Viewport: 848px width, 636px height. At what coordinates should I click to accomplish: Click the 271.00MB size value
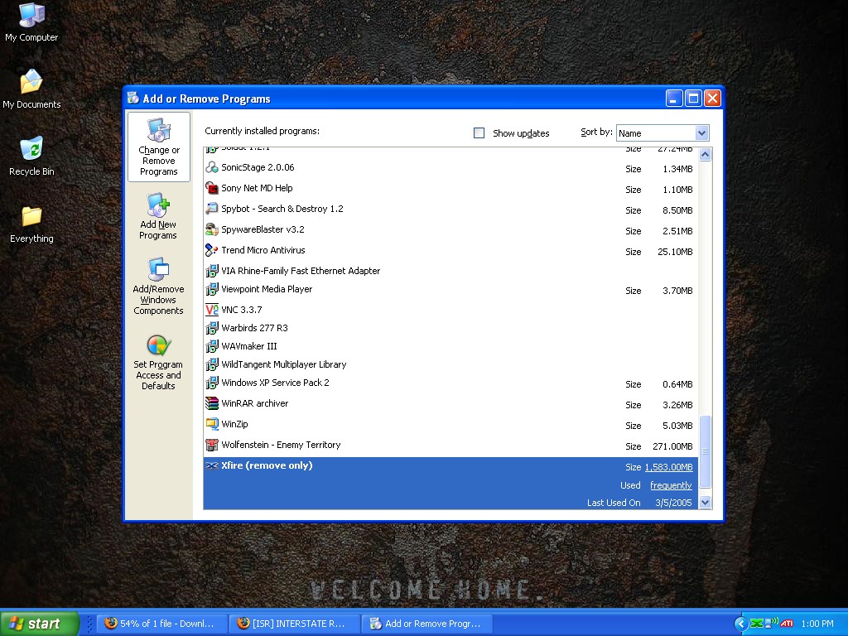pyautogui.click(x=672, y=446)
